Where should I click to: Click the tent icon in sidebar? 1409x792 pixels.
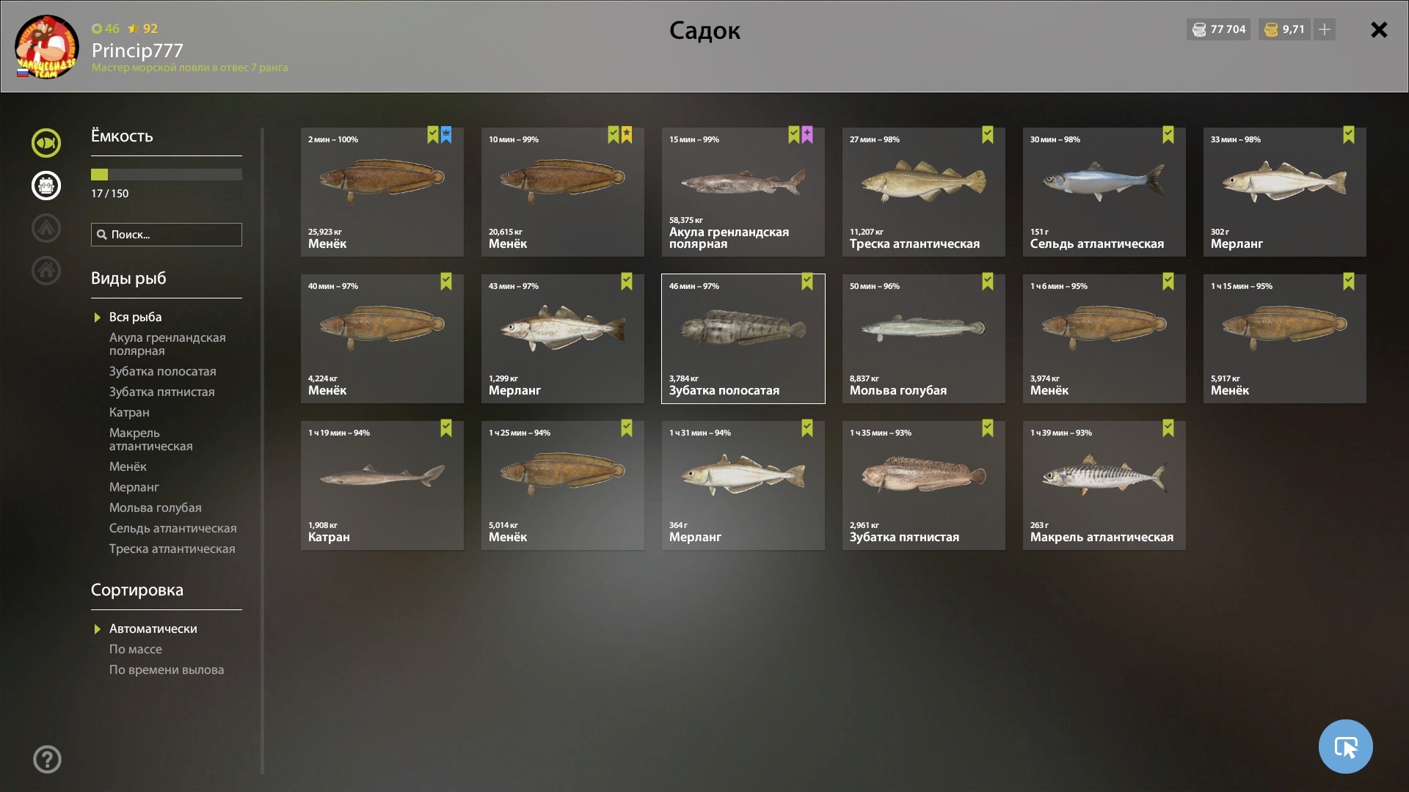[45, 228]
